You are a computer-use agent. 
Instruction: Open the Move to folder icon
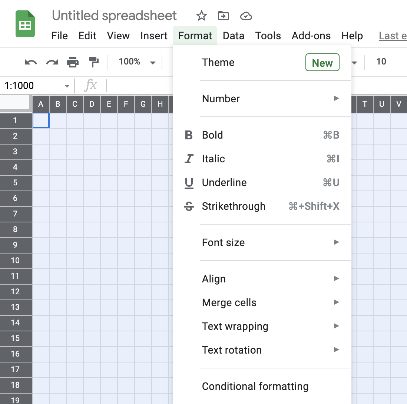click(x=224, y=16)
